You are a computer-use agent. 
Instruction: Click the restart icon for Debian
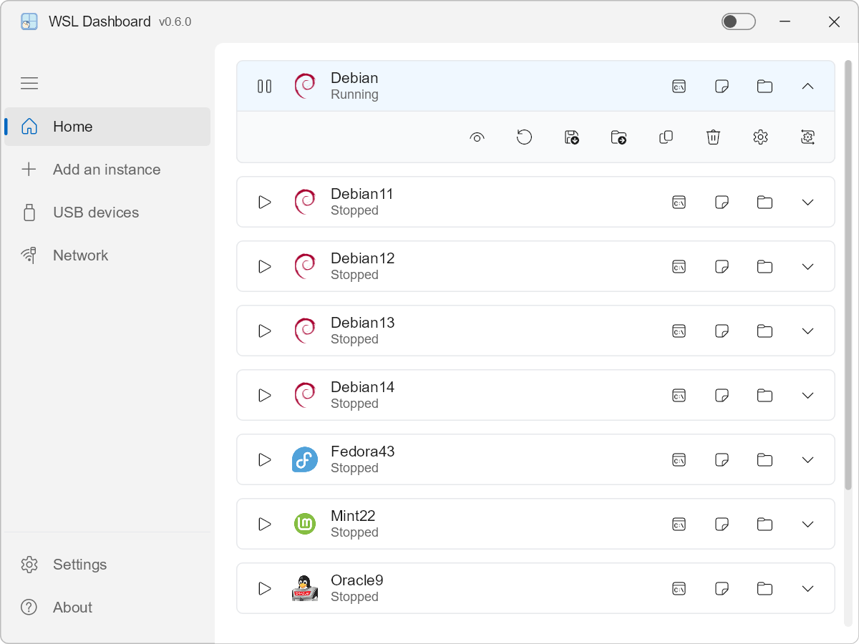(x=524, y=137)
